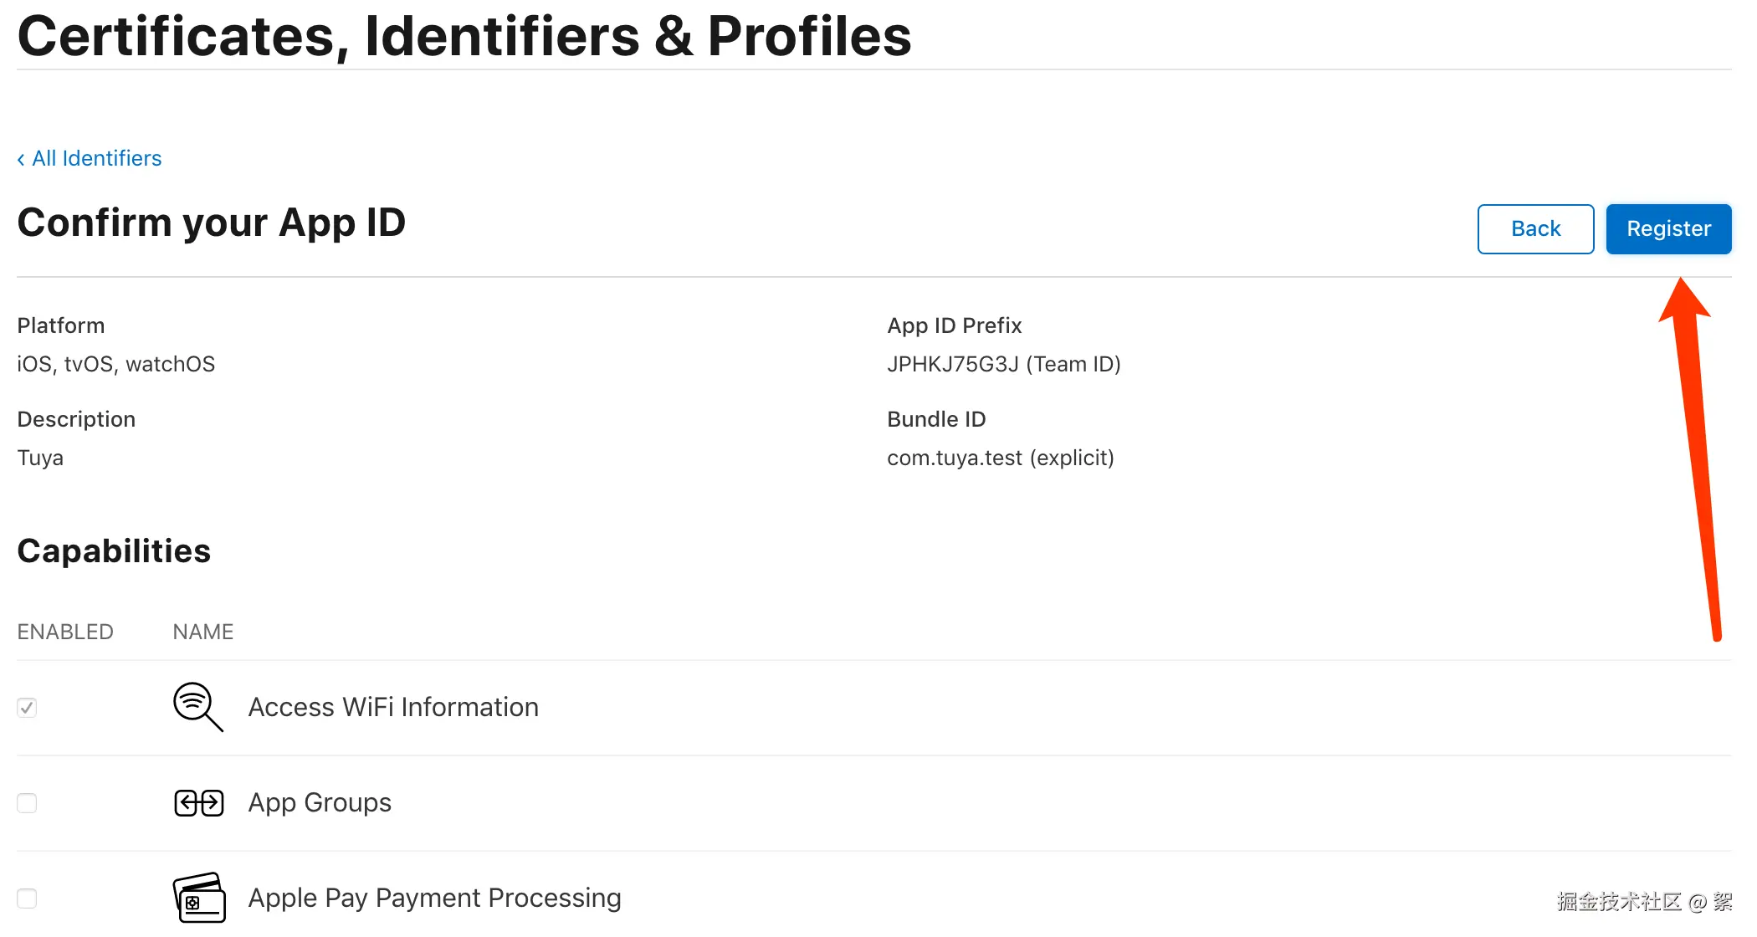
Task: Click the Tuya description value
Action: coord(40,458)
